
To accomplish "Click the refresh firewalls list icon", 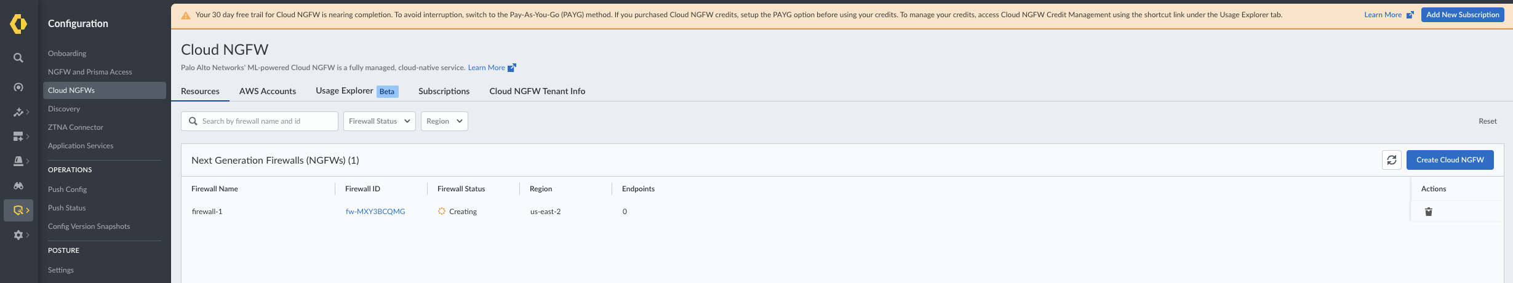I will coord(1391,160).
